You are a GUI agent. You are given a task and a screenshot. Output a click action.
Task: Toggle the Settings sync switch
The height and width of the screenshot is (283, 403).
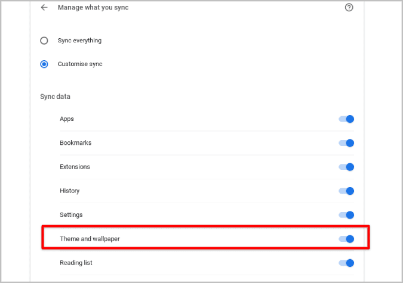click(x=346, y=215)
